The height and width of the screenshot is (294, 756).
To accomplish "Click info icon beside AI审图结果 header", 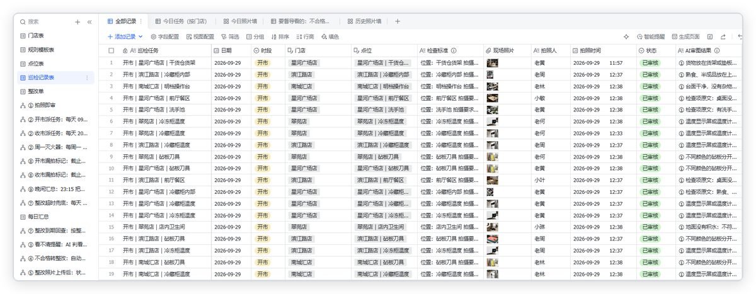I will pyautogui.click(x=717, y=50).
